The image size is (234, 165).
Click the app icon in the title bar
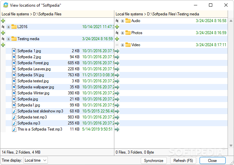[x=6, y=5]
